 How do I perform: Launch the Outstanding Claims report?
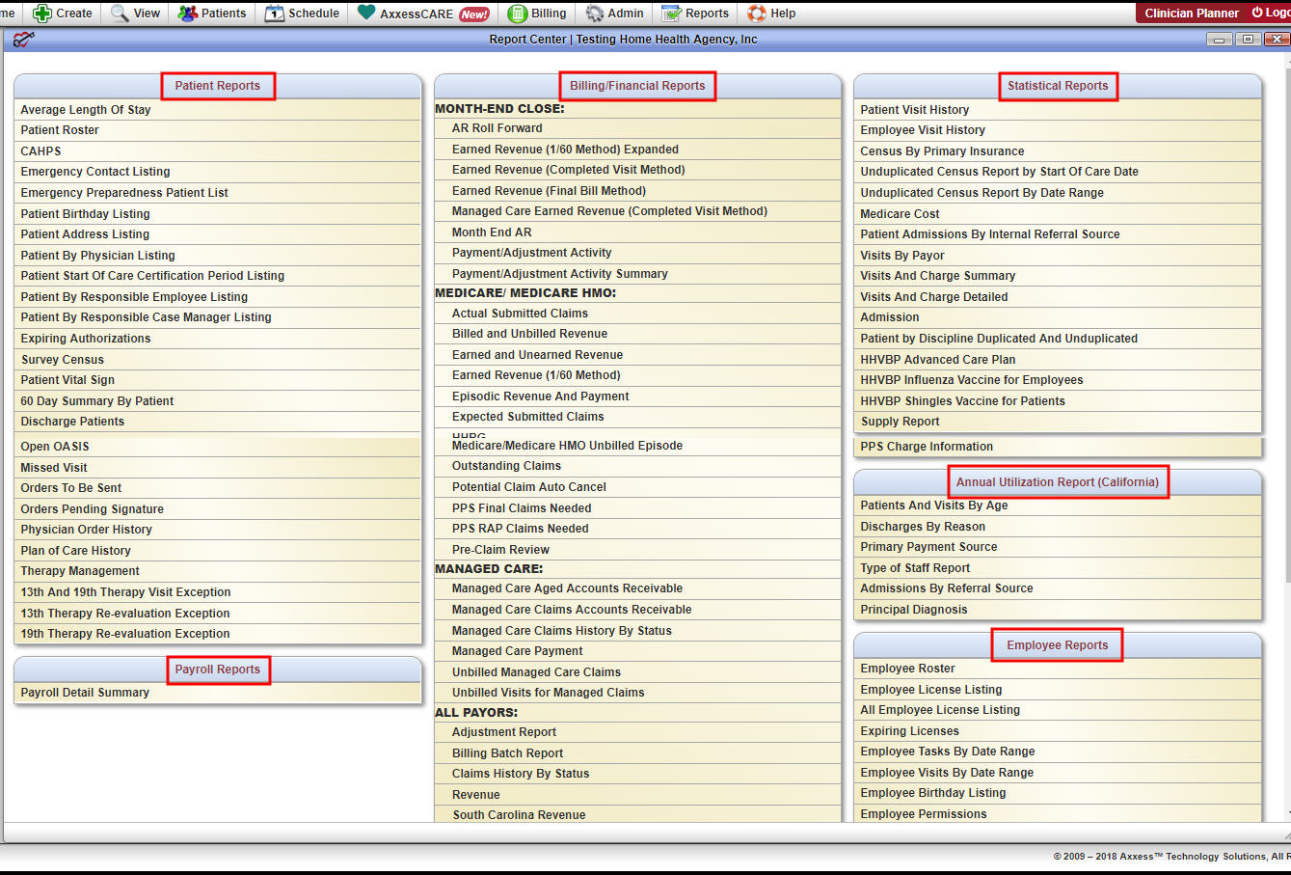point(506,466)
